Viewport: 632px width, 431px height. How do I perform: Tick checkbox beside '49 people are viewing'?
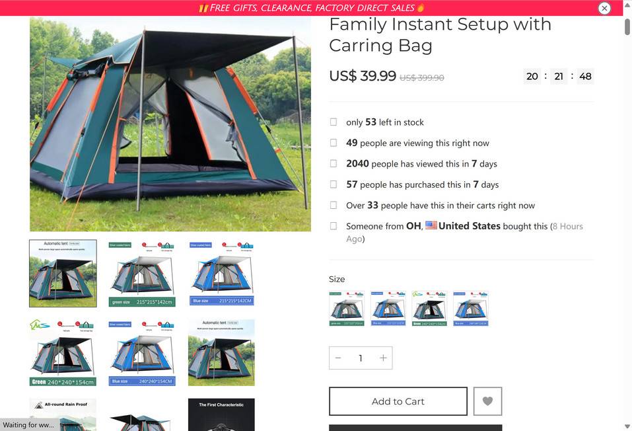334,143
